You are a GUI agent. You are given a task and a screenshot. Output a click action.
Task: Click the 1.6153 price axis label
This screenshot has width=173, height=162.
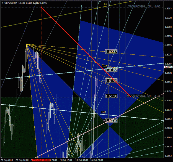tap(168, 82)
